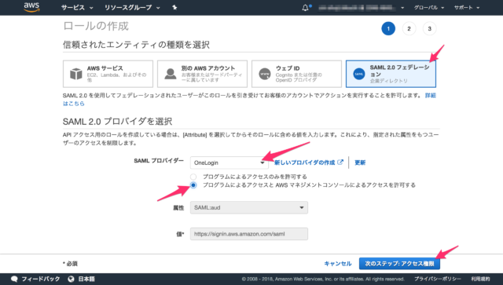The width and height of the screenshot is (503, 285).
Task: Go to wizard step 3 indicator
Action: (x=429, y=28)
